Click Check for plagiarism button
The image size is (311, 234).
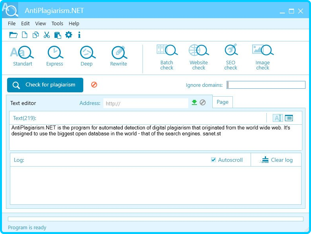point(45,85)
